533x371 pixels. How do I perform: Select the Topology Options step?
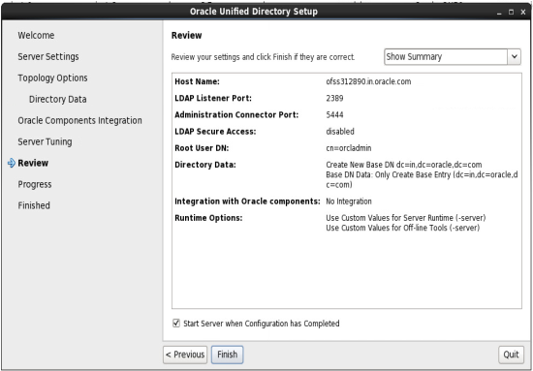(x=52, y=77)
